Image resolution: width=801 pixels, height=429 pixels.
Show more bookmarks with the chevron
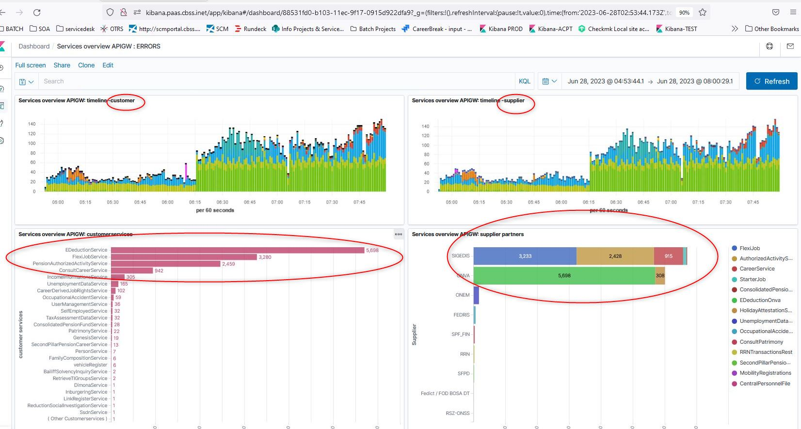coord(735,29)
